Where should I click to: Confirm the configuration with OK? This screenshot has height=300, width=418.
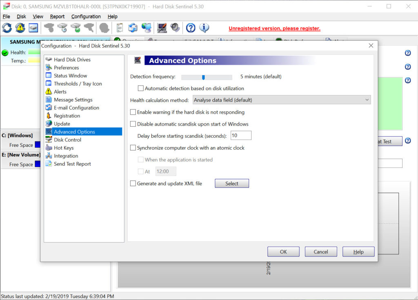(283, 251)
